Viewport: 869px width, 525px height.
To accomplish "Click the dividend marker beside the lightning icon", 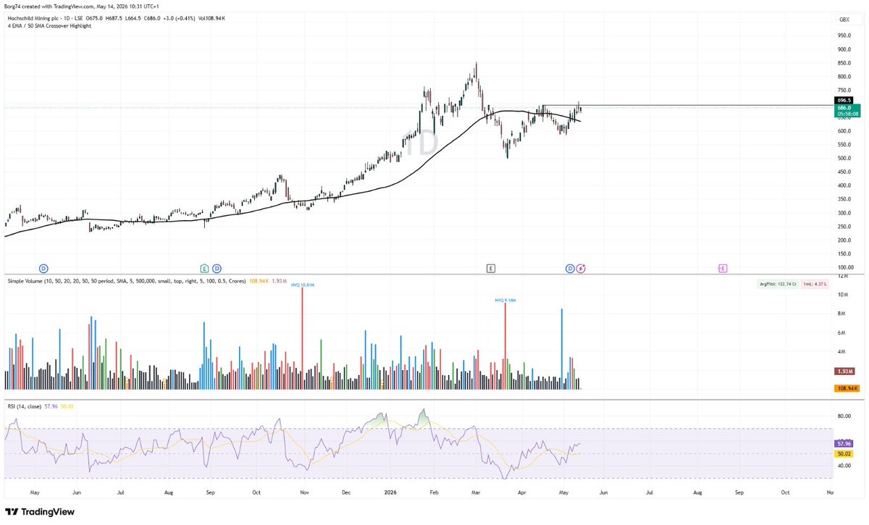I will pos(570,268).
